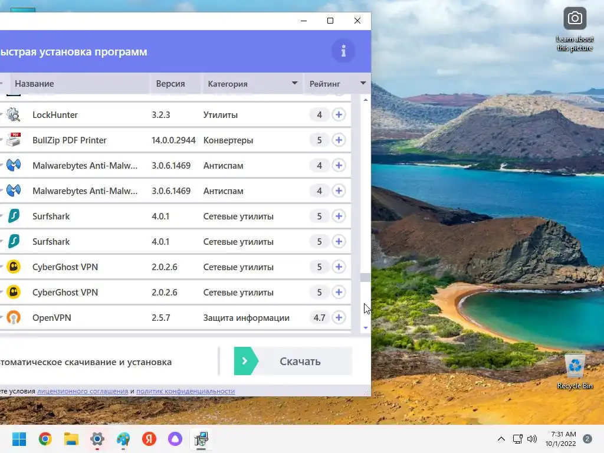This screenshot has height=453, width=604.
Task: Open the taskbar clock showing 7:31 AM
Action: tap(560, 439)
